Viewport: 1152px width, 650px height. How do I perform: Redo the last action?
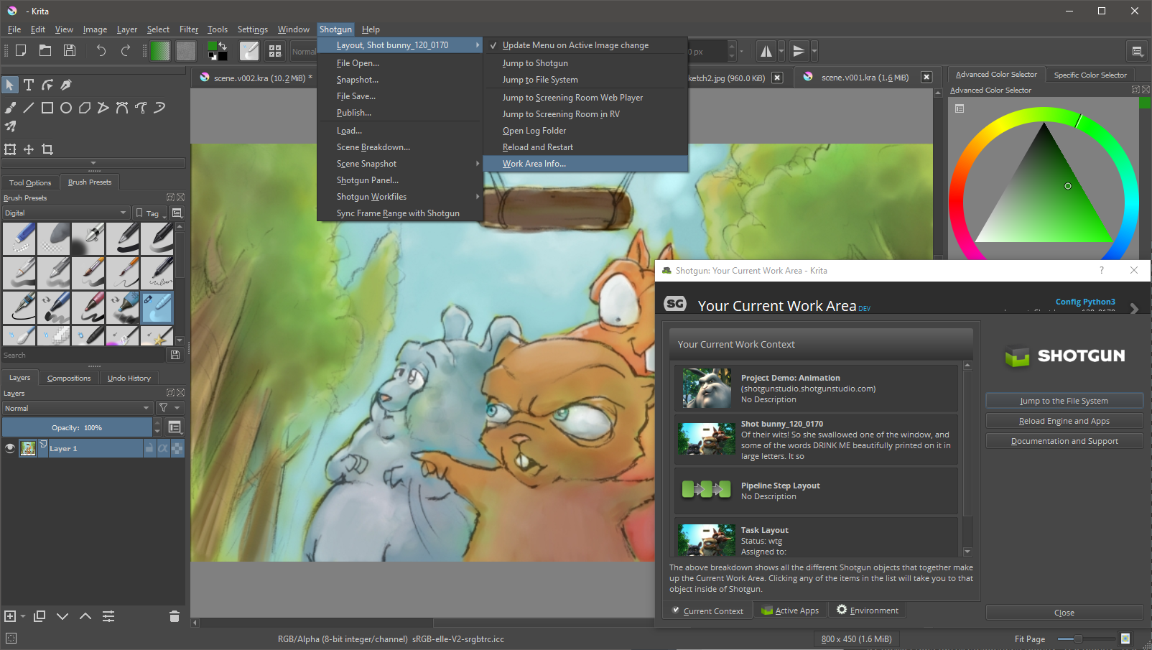pyautogui.click(x=126, y=50)
